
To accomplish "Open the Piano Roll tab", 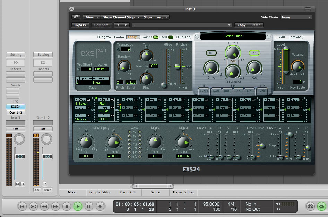I will point(128,192).
